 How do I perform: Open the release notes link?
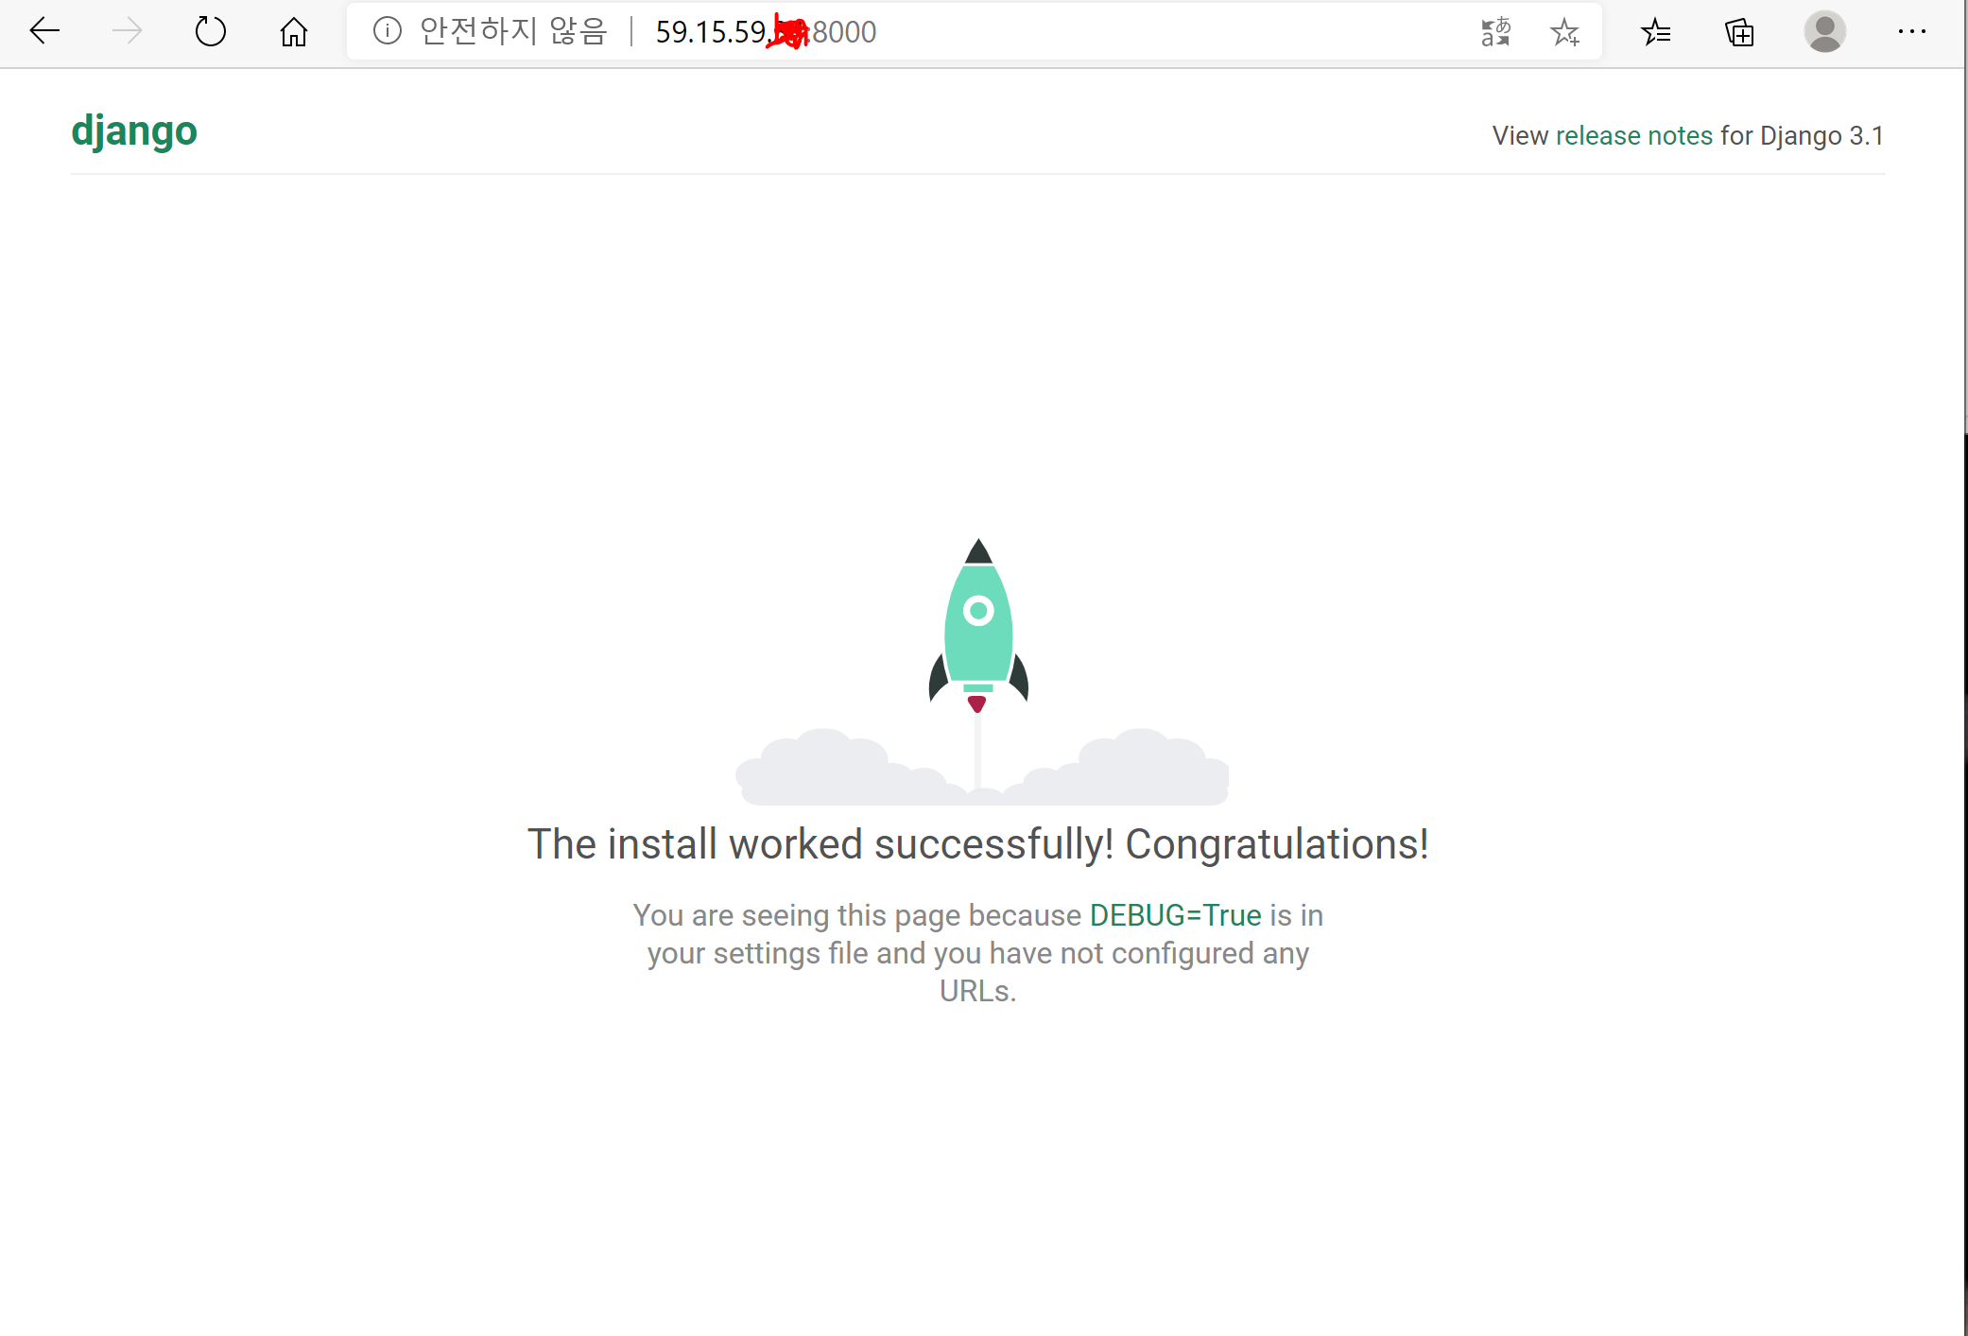1633,136
